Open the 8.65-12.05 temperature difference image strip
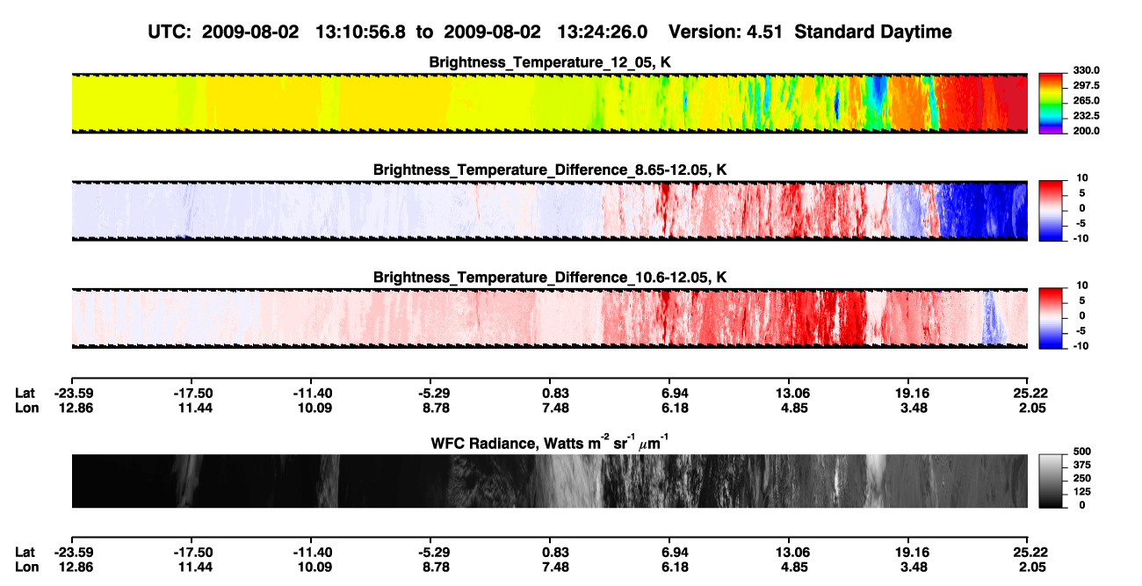This screenshot has width=1142, height=586. (x=549, y=211)
